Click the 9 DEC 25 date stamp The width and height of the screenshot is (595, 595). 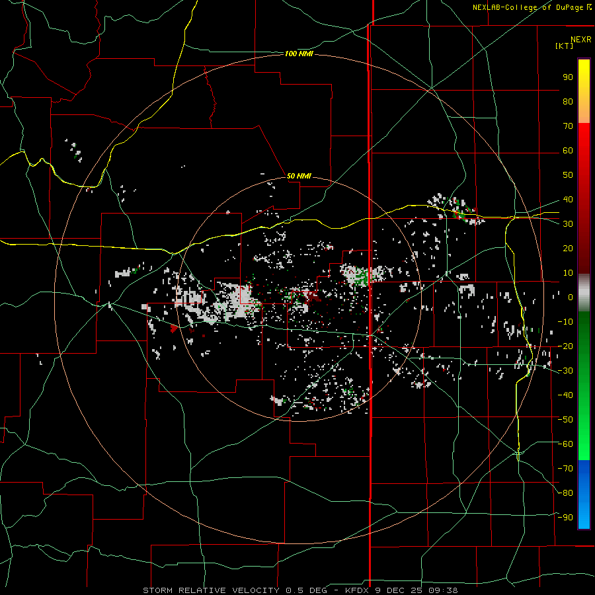tap(399, 590)
